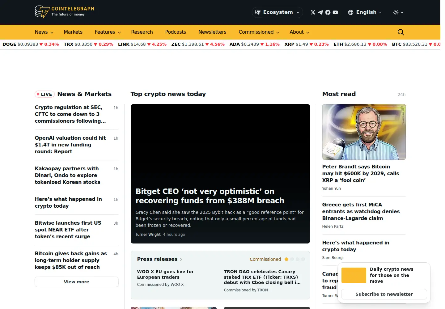Select the last carousel dot
Screen dimensions: 445x309
click(303, 259)
